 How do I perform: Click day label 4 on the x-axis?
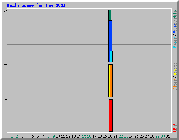(x=27, y=136)
